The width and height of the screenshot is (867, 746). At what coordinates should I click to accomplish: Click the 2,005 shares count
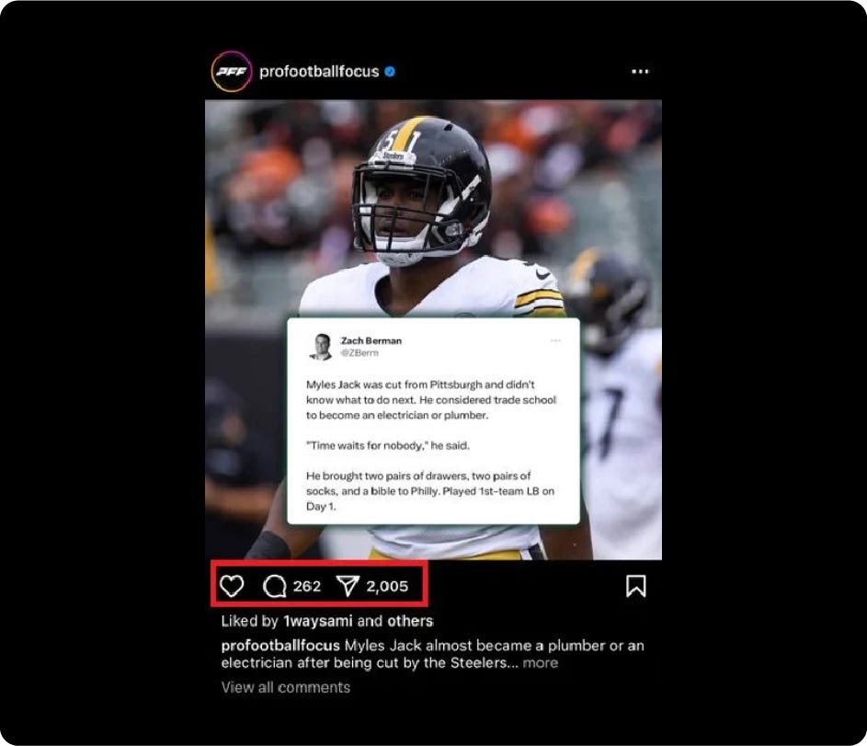click(387, 586)
